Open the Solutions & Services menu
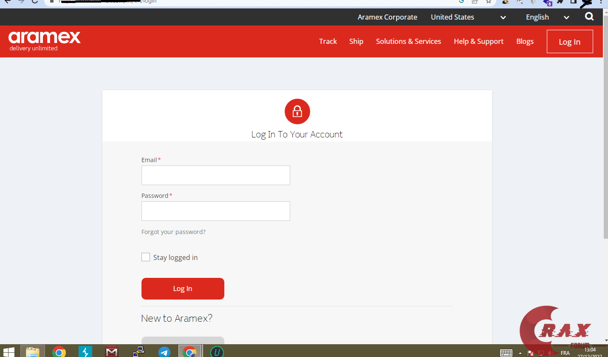 coord(408,41)
